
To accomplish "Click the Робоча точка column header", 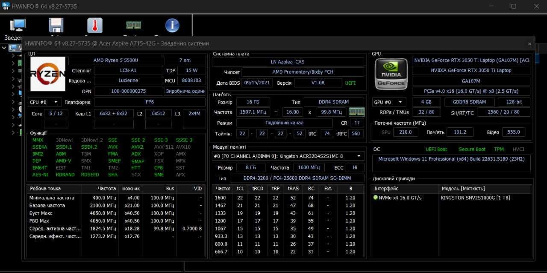I will tap(54, 189).
